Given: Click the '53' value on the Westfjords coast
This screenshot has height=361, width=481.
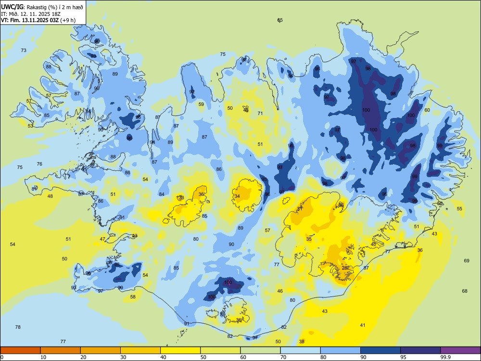Looking at the screenshot, I should 30,126.
